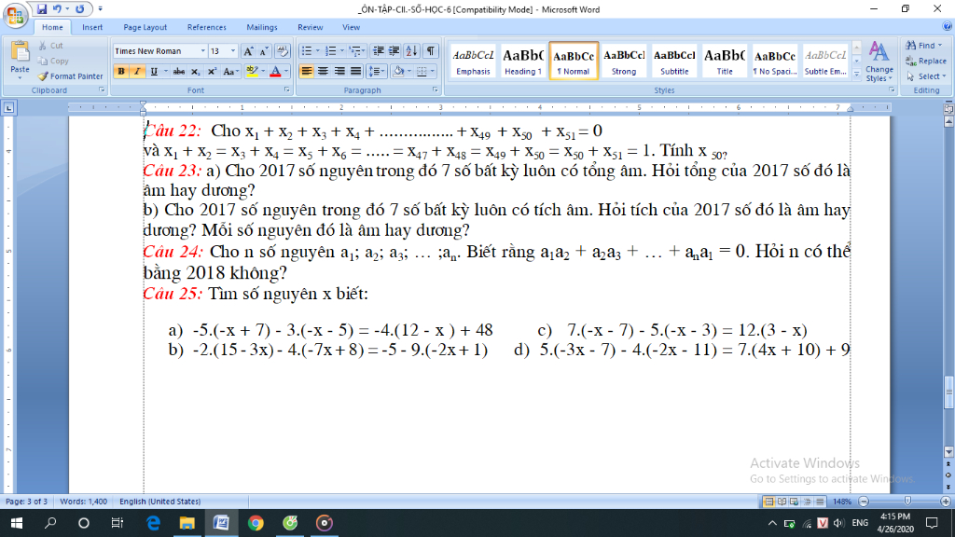
Task: Click the Office button logo
Action: (x=15, y=15)
